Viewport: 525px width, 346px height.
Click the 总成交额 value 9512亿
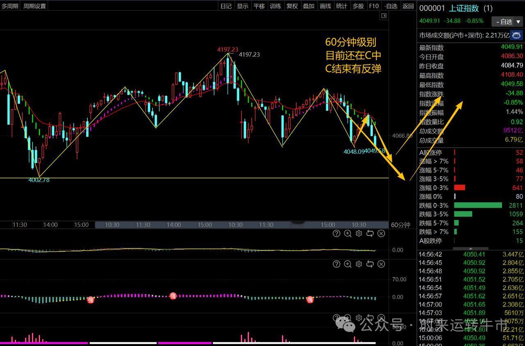tap(514, 131)
